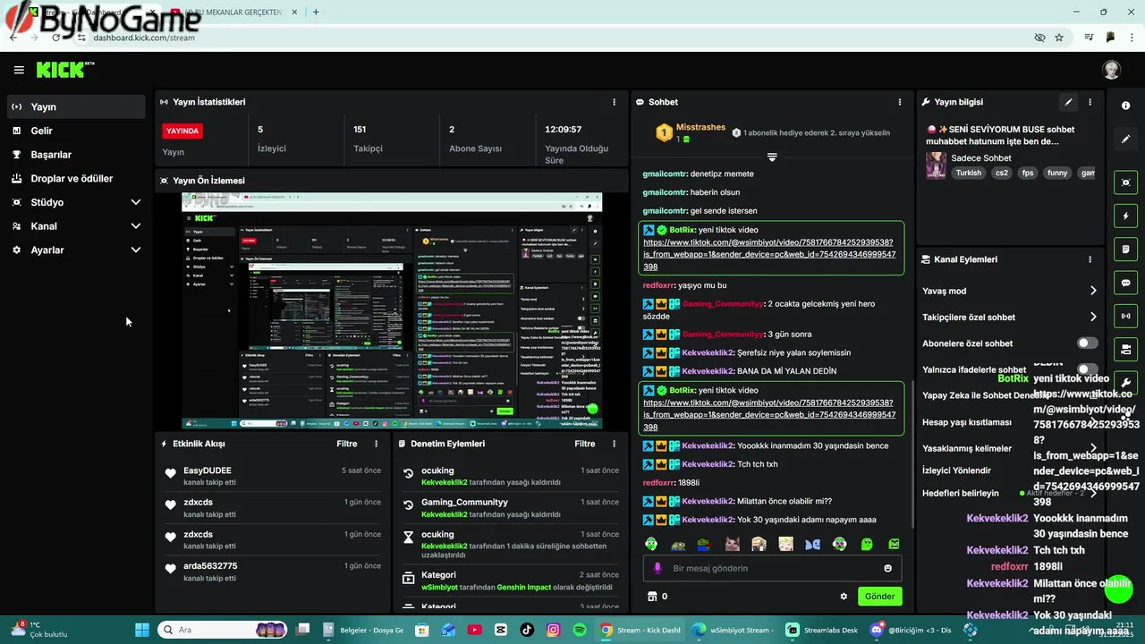
Task: Bookmark the page with the star icon
Action: click(1059, 38)
